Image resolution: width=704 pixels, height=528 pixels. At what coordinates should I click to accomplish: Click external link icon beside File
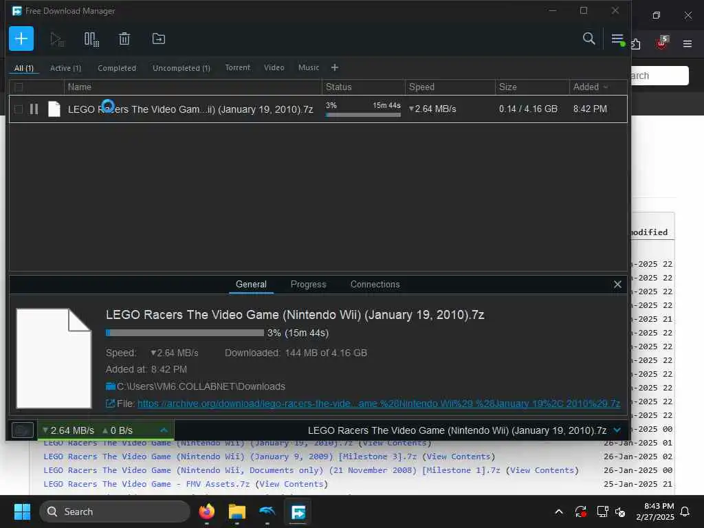point(110,404)
